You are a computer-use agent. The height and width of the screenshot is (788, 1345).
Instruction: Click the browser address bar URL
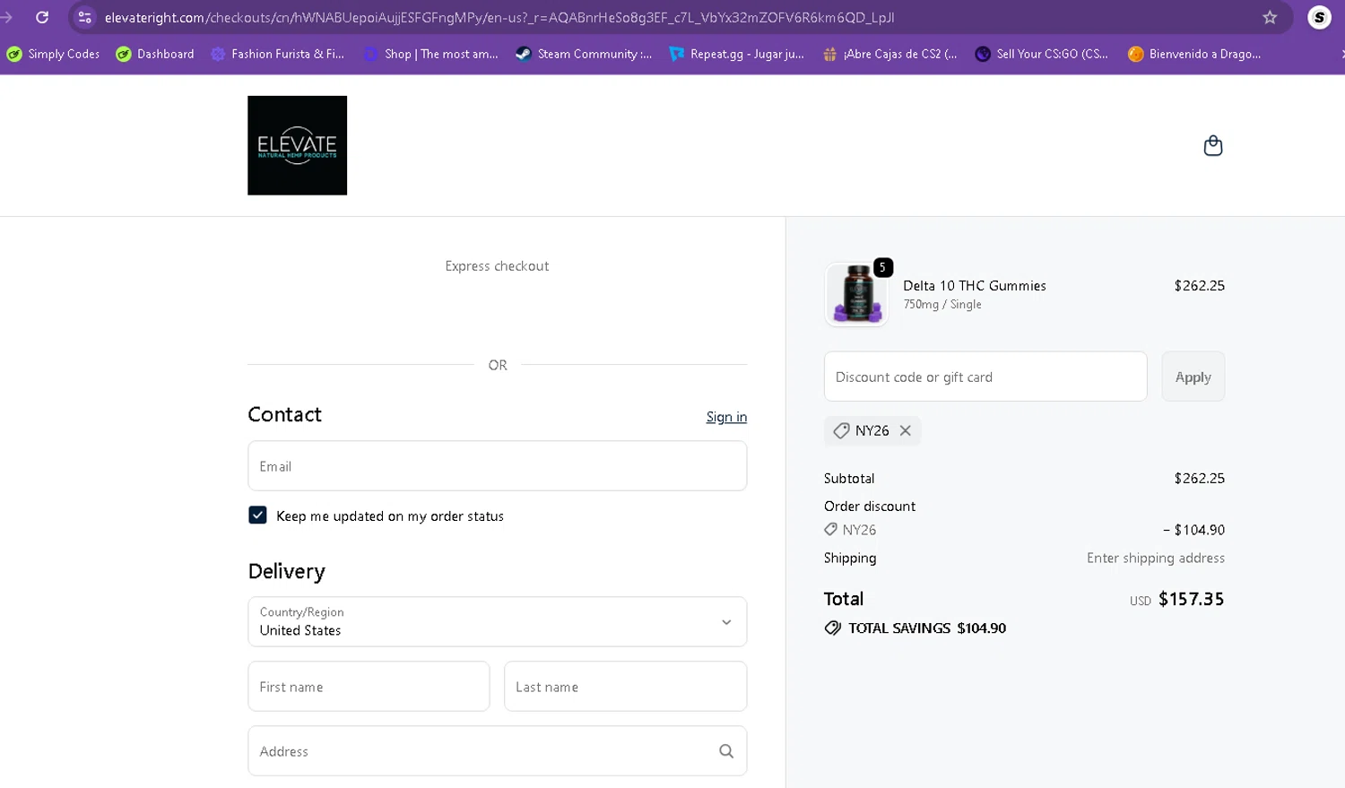tap(499, 17)
